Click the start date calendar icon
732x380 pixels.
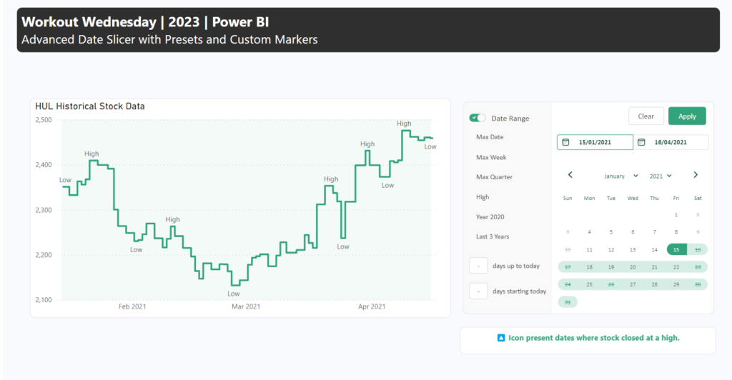pos(566,143)
